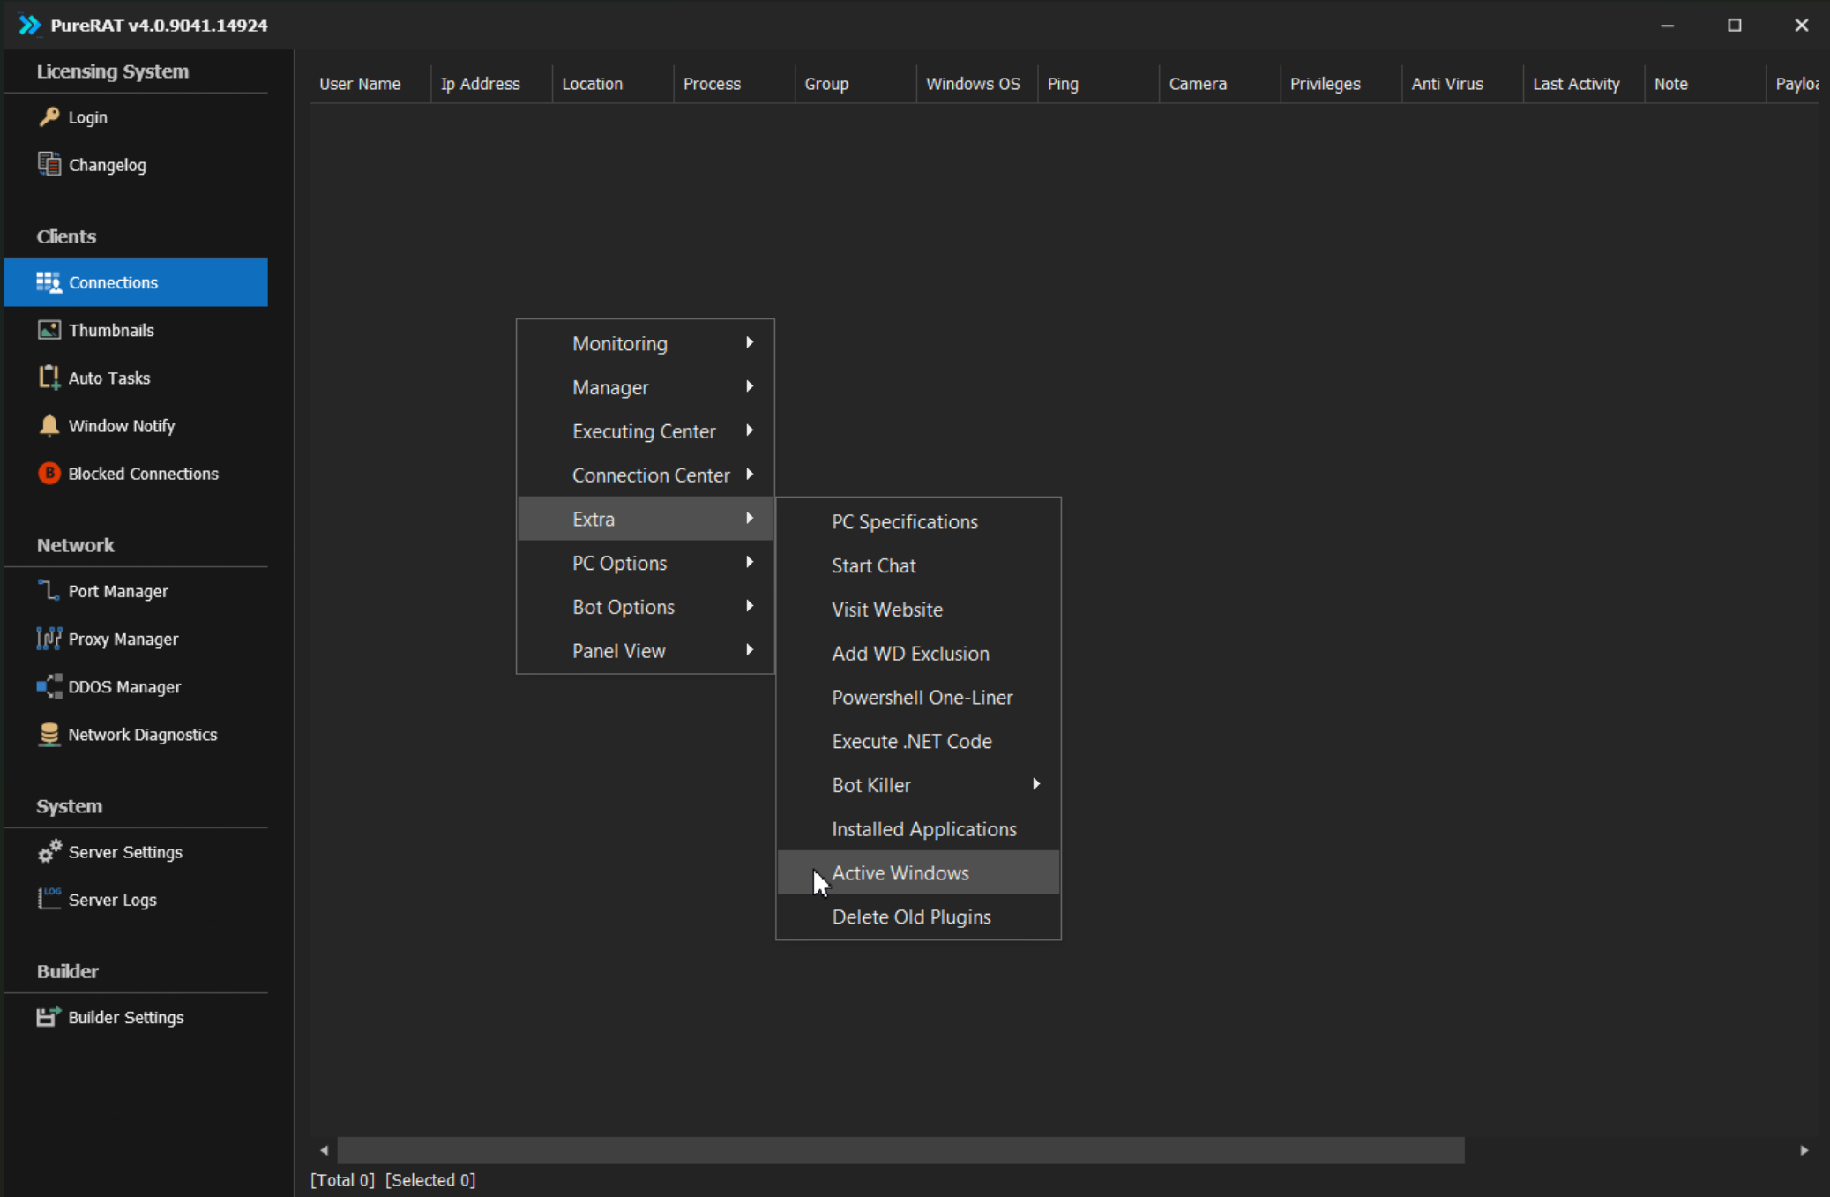Click the Server Logs icon
The image size is (1830, 1197).
(49, 899)
